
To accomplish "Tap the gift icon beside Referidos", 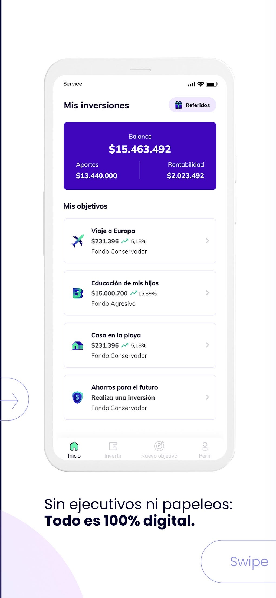I will point(178,105).
